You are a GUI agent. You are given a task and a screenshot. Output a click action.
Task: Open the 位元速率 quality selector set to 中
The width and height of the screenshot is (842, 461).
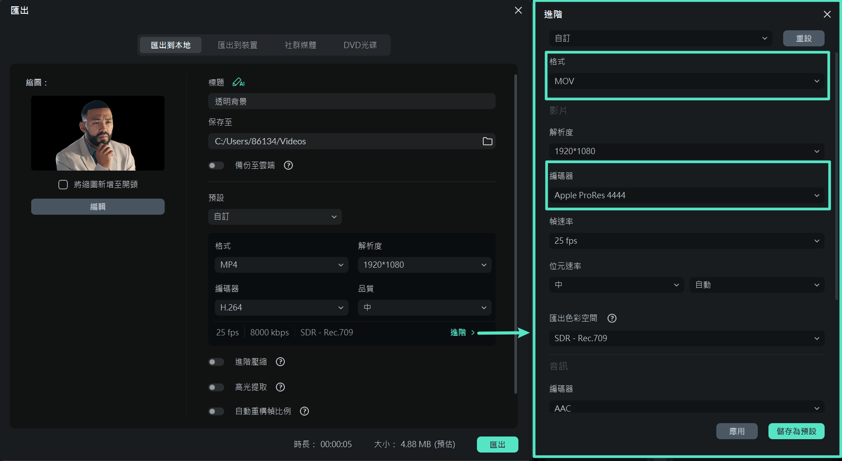point(616,285)
